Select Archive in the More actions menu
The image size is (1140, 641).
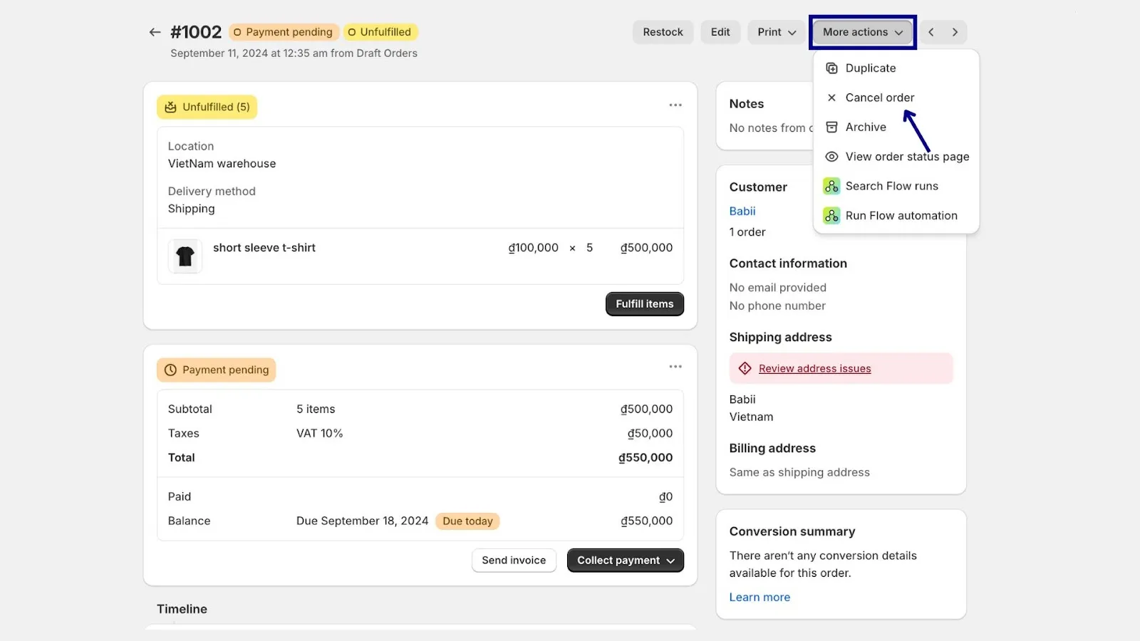coord(896,127)
